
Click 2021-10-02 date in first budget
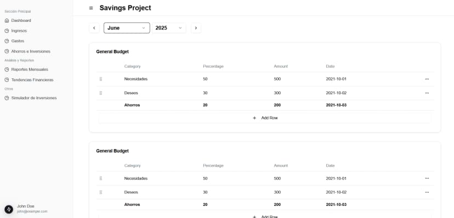click(336, 93)
